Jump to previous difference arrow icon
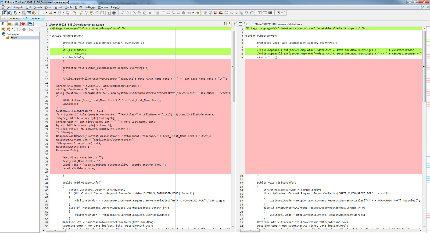This screenshot has width=430, height=233. click(225, 24)
